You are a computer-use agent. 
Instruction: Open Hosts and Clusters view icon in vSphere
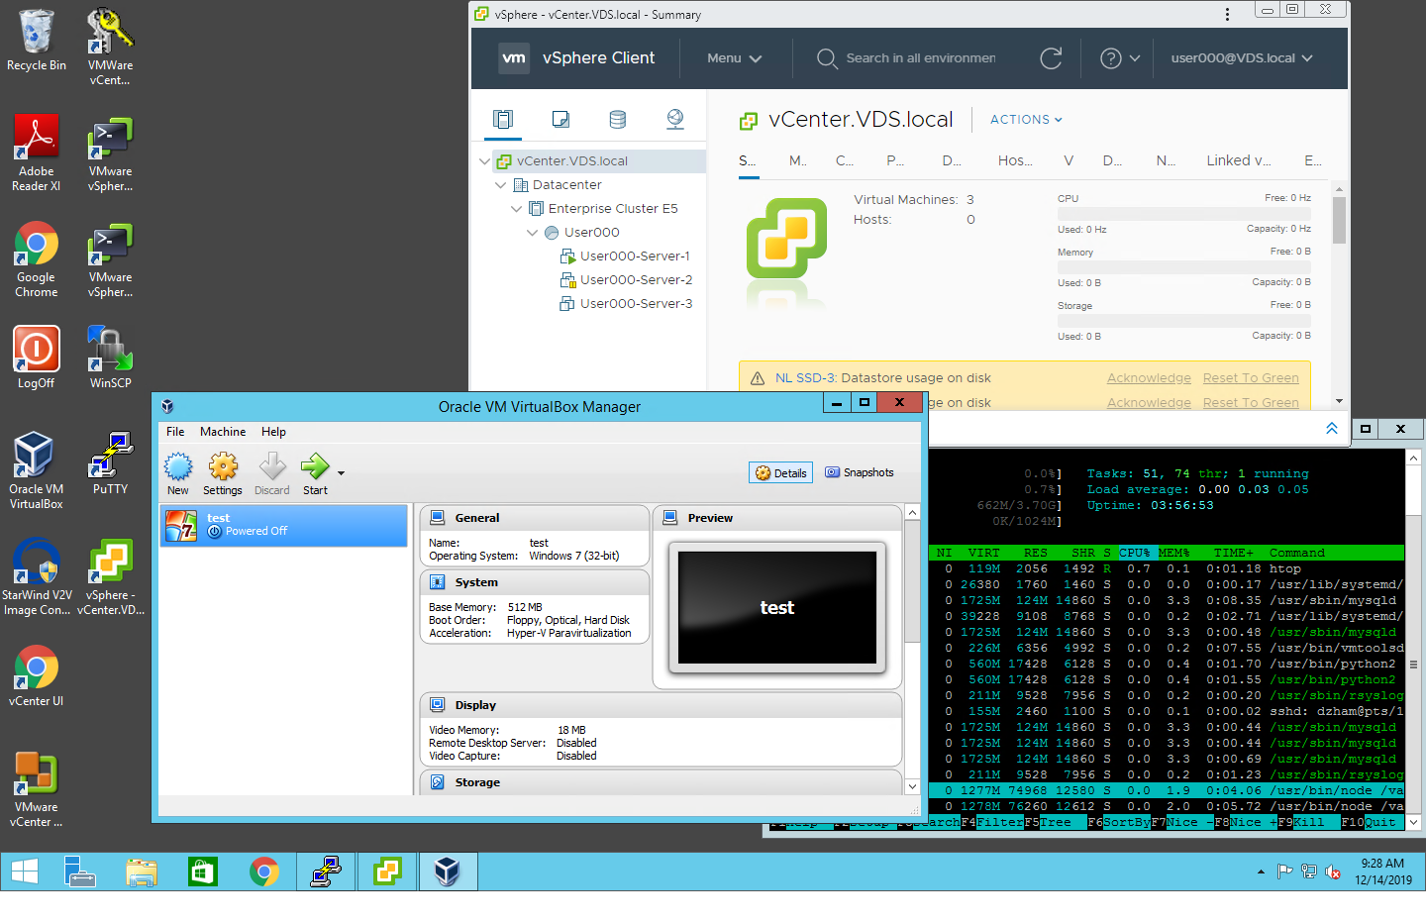click(x=503, y=120)
